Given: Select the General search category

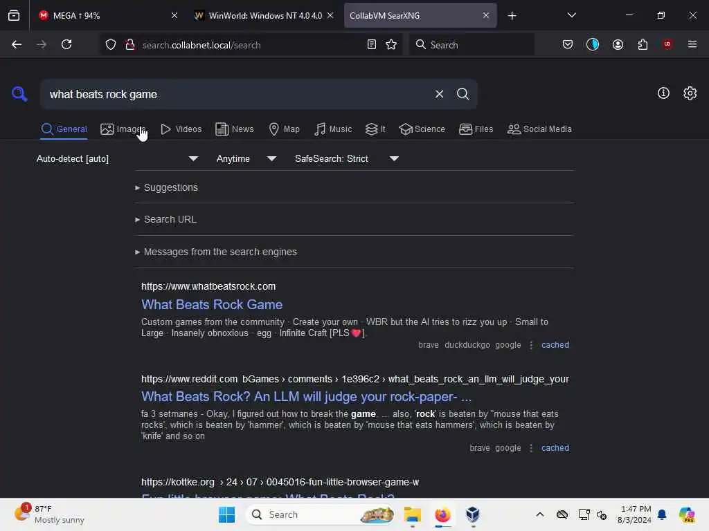Looking at the screenshot, I should click(64, 129).
